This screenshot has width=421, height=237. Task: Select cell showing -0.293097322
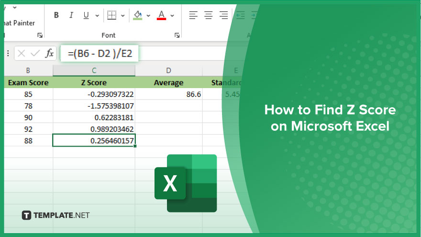point(94,94)
